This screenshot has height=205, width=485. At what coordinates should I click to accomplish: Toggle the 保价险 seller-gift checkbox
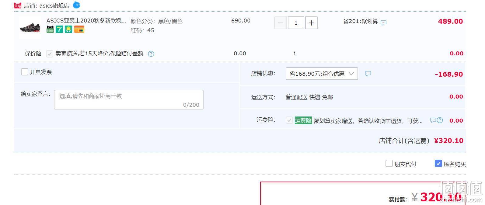pos(50,54)
